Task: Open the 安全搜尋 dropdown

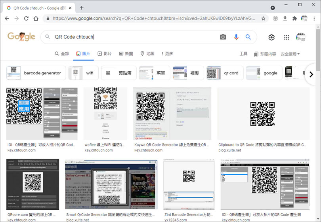Action: click(x=290, y=54)
